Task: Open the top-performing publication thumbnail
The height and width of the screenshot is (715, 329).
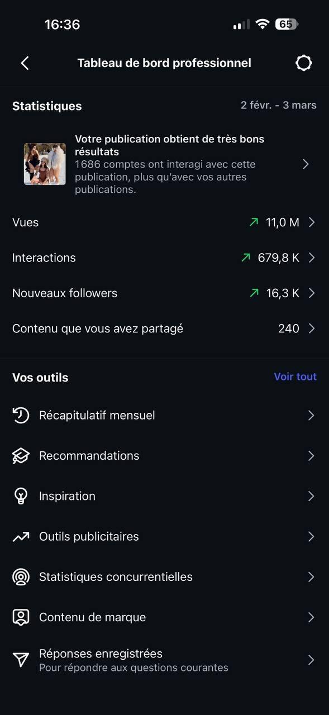Action: click(45, 164)
